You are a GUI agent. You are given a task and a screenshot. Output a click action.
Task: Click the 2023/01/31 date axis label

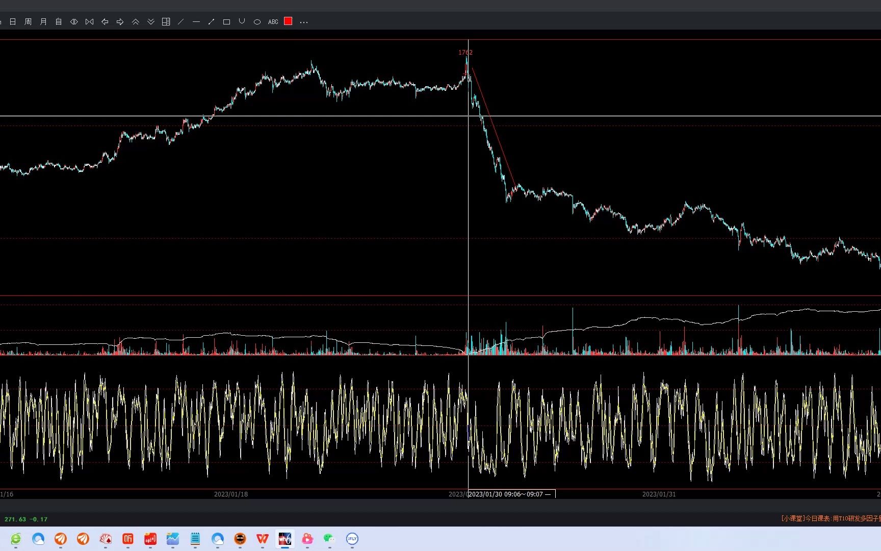(659, 494)
